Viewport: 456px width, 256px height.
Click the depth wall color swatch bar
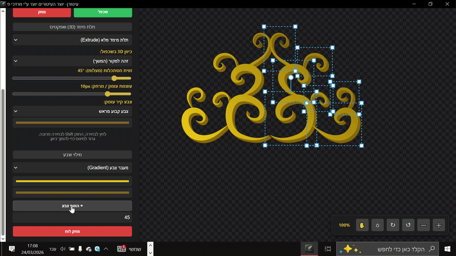[72, 122]
